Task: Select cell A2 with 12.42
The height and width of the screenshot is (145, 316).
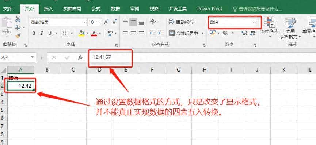Action: pos(20,86)
